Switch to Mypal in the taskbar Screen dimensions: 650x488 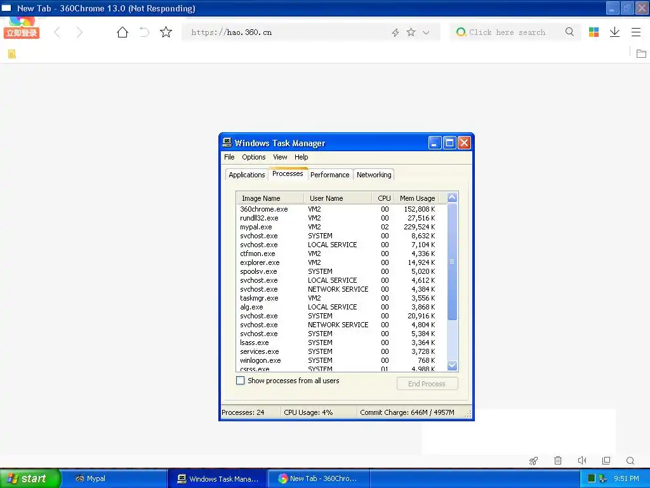tap(116, 478)
